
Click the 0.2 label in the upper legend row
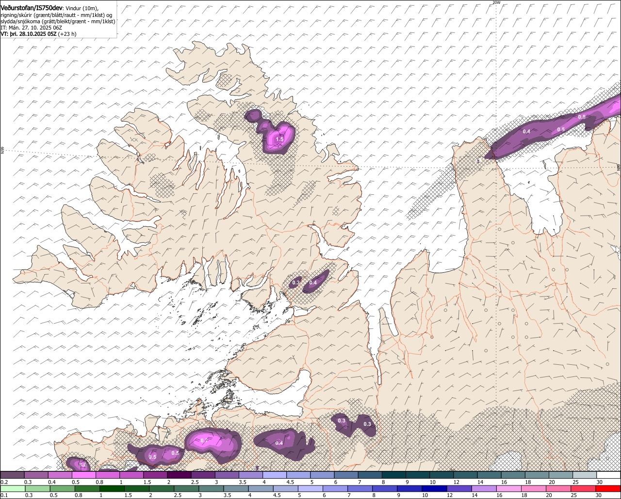(x=4, y=482)
